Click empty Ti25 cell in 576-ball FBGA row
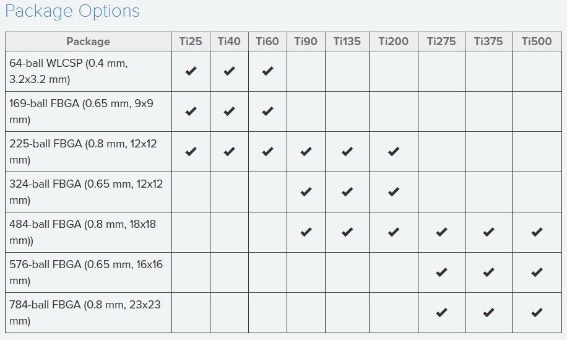 [191, 272]
